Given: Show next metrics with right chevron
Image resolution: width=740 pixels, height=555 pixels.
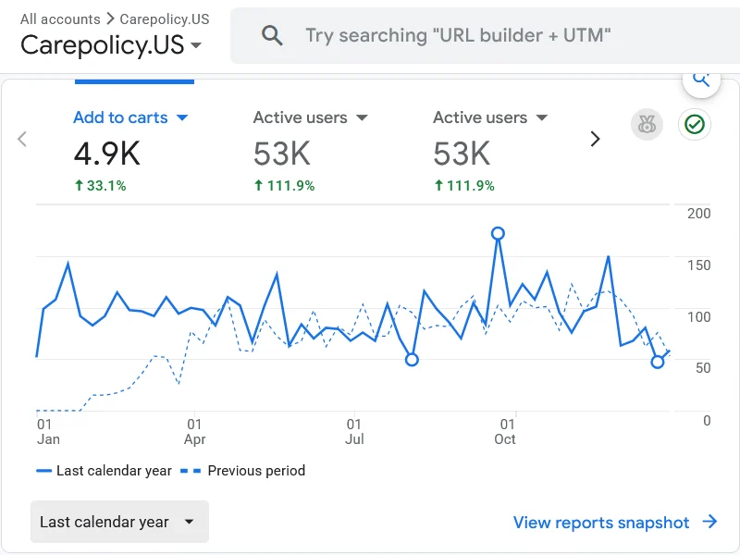Looking at the screenshot, I should click(595, 140).
